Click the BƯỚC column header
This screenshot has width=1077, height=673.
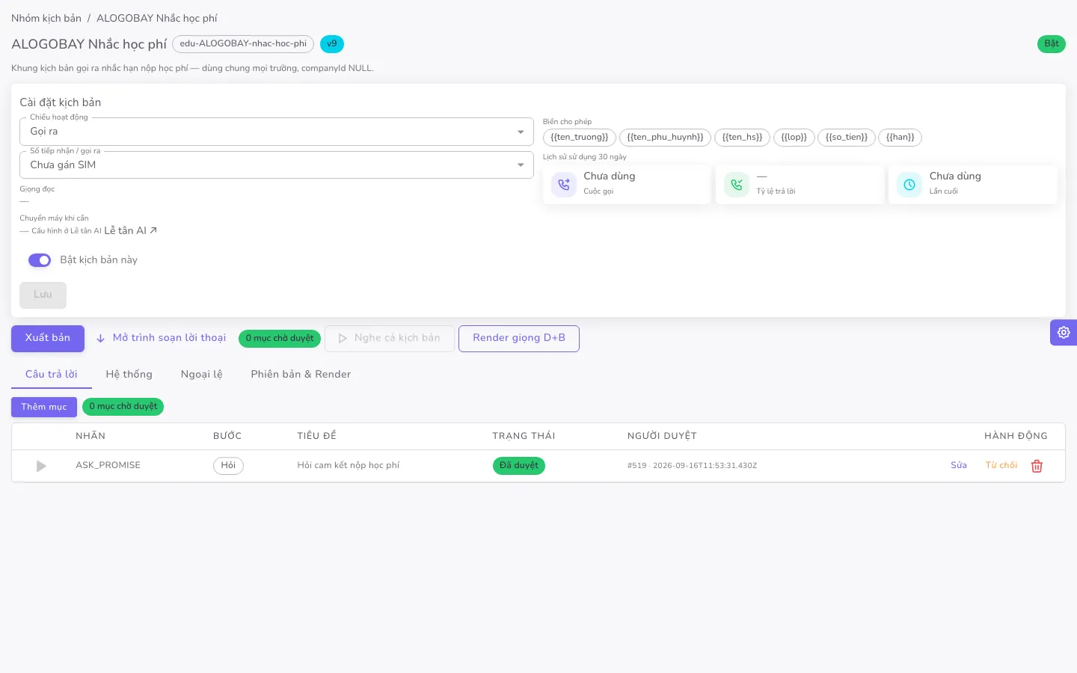227,436
